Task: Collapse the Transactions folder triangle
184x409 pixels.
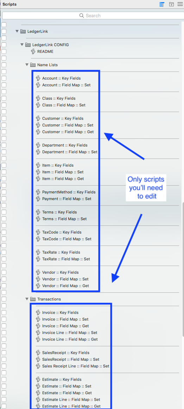Action: [27, 299]
